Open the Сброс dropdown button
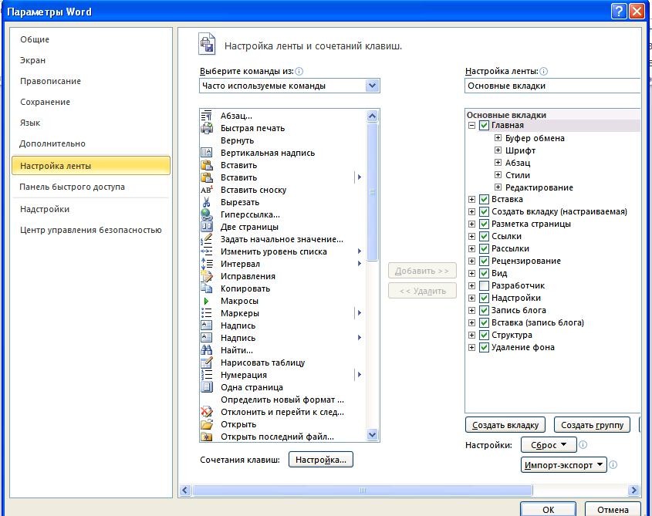This screenshot has height=516, width=652. click(549, 445)
